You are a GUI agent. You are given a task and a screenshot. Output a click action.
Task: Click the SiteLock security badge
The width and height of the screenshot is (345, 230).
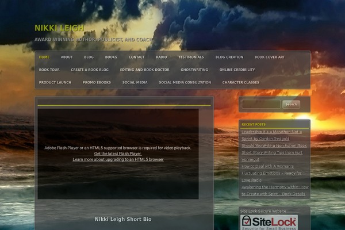coord(269,223)
